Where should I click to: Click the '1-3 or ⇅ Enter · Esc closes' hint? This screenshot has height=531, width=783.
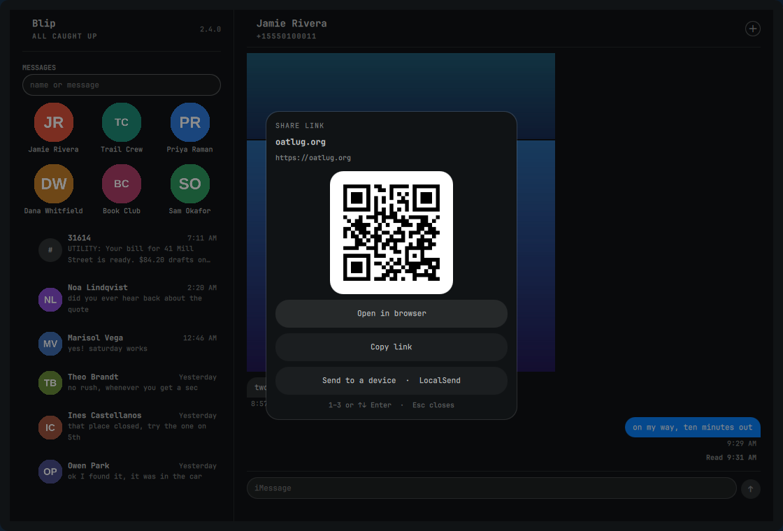click(x=391, y=405)
